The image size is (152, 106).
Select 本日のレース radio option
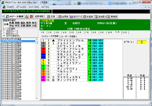click(11, 31)
